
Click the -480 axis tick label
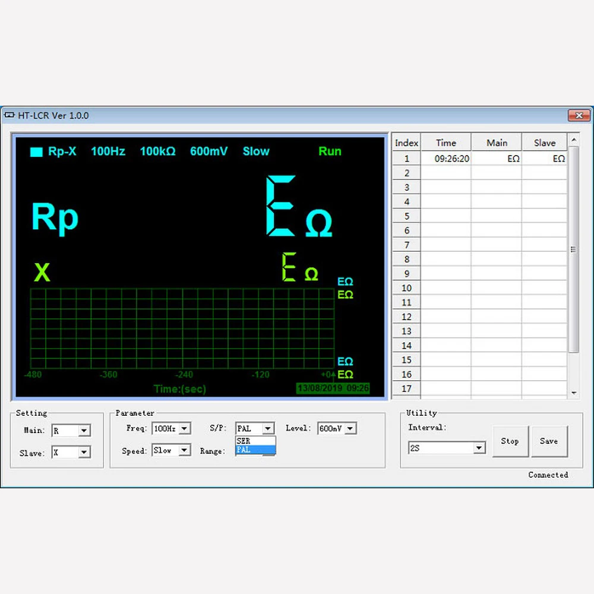33,375
